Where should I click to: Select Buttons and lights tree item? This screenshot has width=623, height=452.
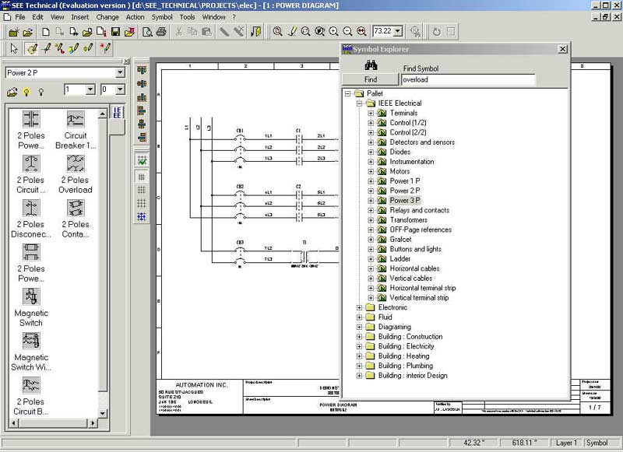point(415,249)
